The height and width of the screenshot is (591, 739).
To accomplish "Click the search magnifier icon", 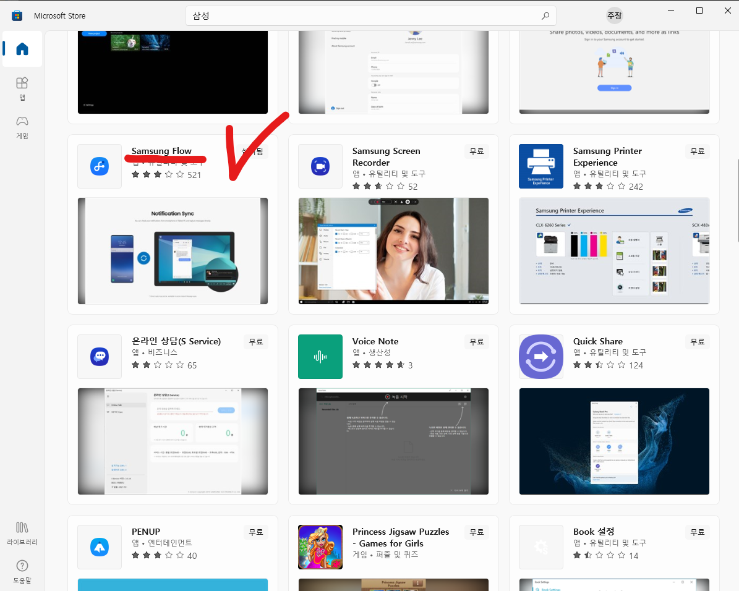I will coord(545,16).
